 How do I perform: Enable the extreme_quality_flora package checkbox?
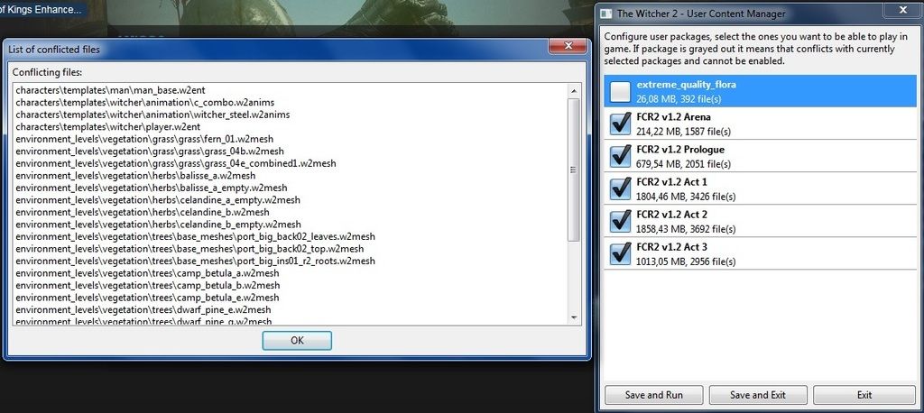click(620, 91)
